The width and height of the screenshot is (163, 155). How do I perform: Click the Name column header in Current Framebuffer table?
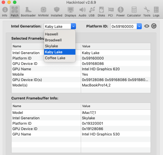46,106
